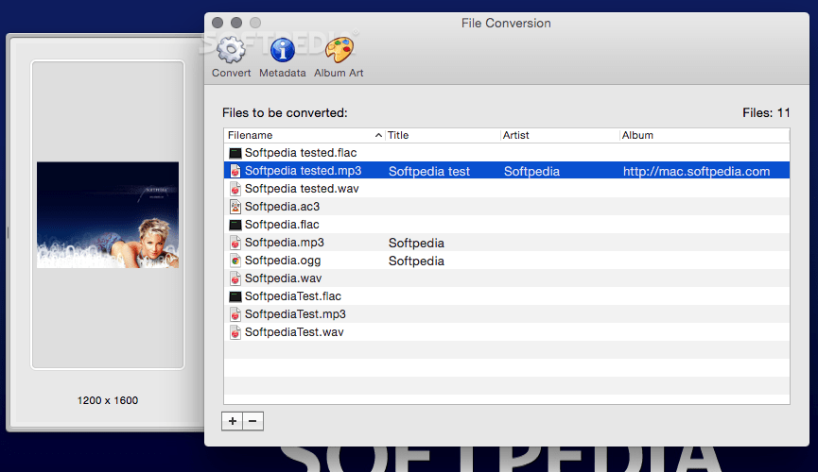Click the Title cell of Softpedia.ogg
Screen dimensions: 818x472
[416, 261]
